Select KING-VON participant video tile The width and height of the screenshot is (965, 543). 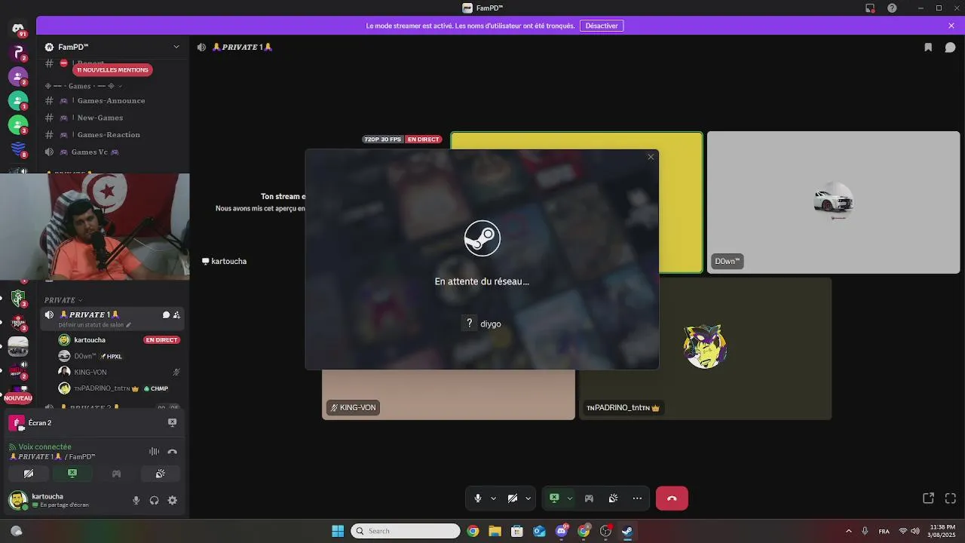(449, 394)
